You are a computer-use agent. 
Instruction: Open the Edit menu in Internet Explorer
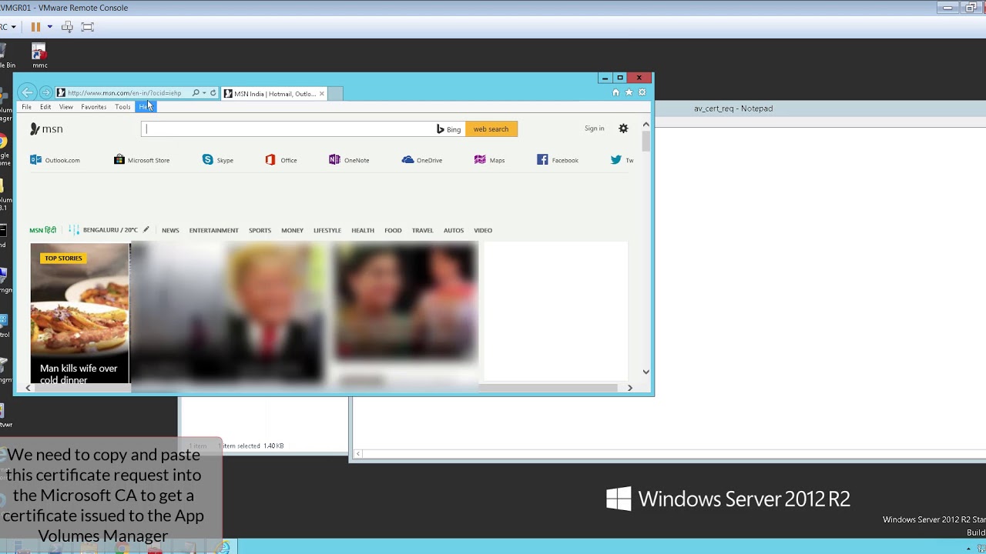coord(45,107)
